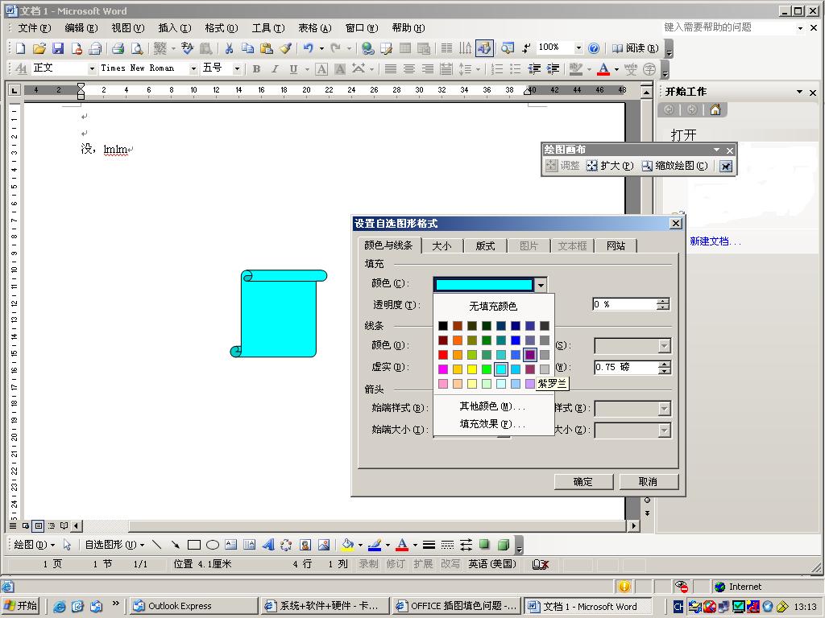Open the Times New Roman font dropdown
825x618 pixels.
[193, 68]
